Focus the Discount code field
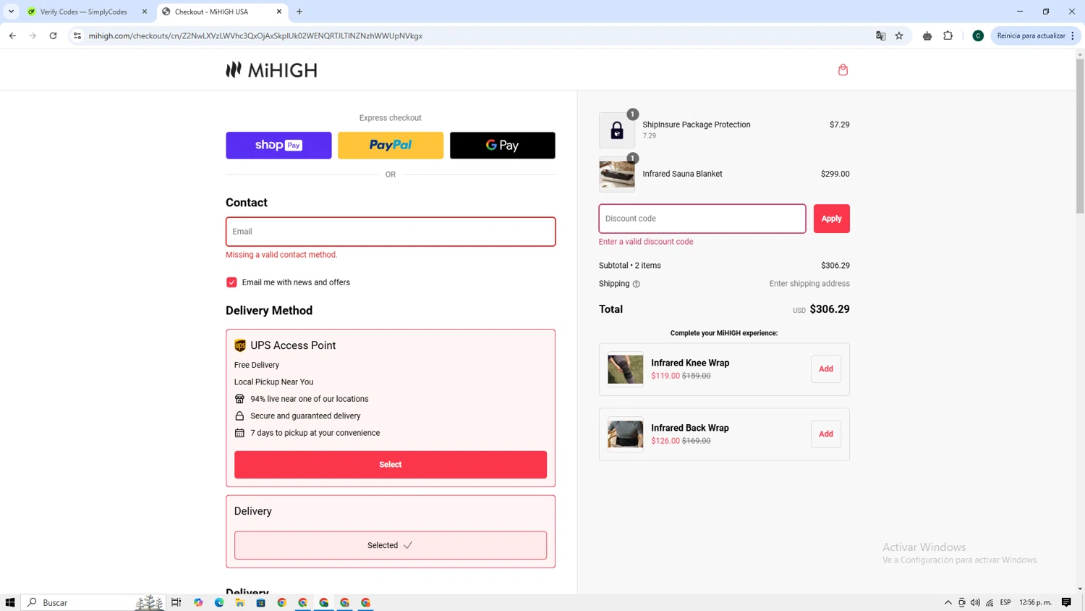The height and width of the screenshot is (611, 1085). 702,219
